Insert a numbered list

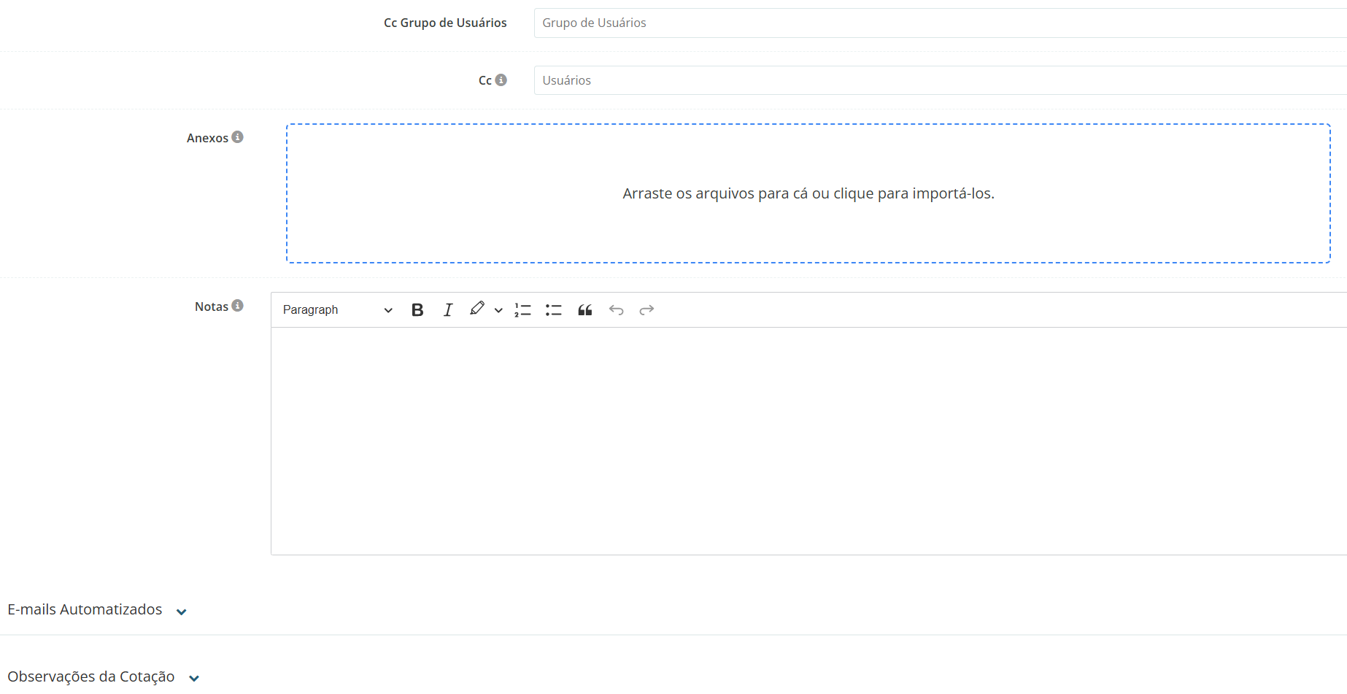[x=522, y=310]
